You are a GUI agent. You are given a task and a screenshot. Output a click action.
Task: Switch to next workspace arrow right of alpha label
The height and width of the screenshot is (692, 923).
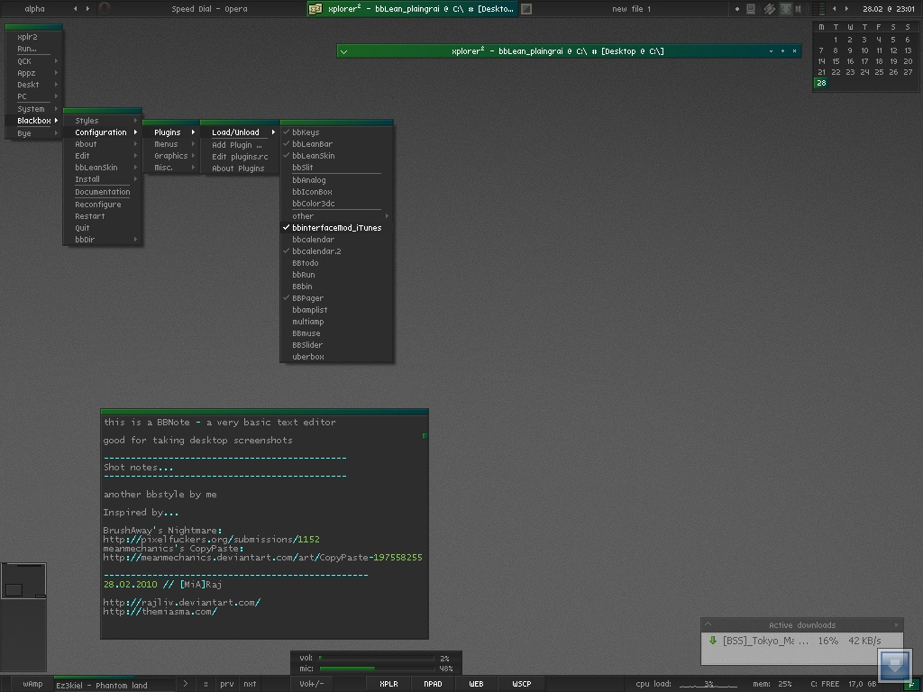click(x=87, y=9)
